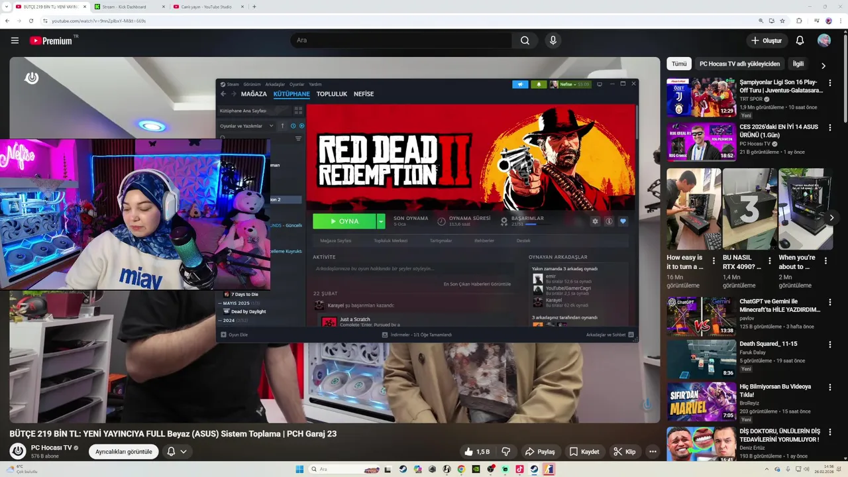Open a new browser tab

coord(254,7)
